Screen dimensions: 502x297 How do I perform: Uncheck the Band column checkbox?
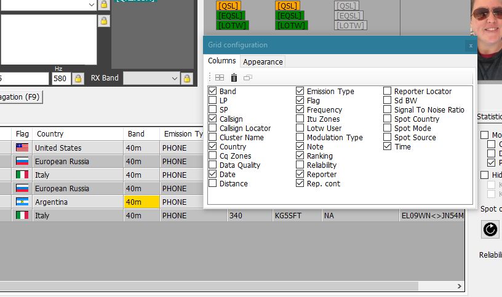point(213,91)
